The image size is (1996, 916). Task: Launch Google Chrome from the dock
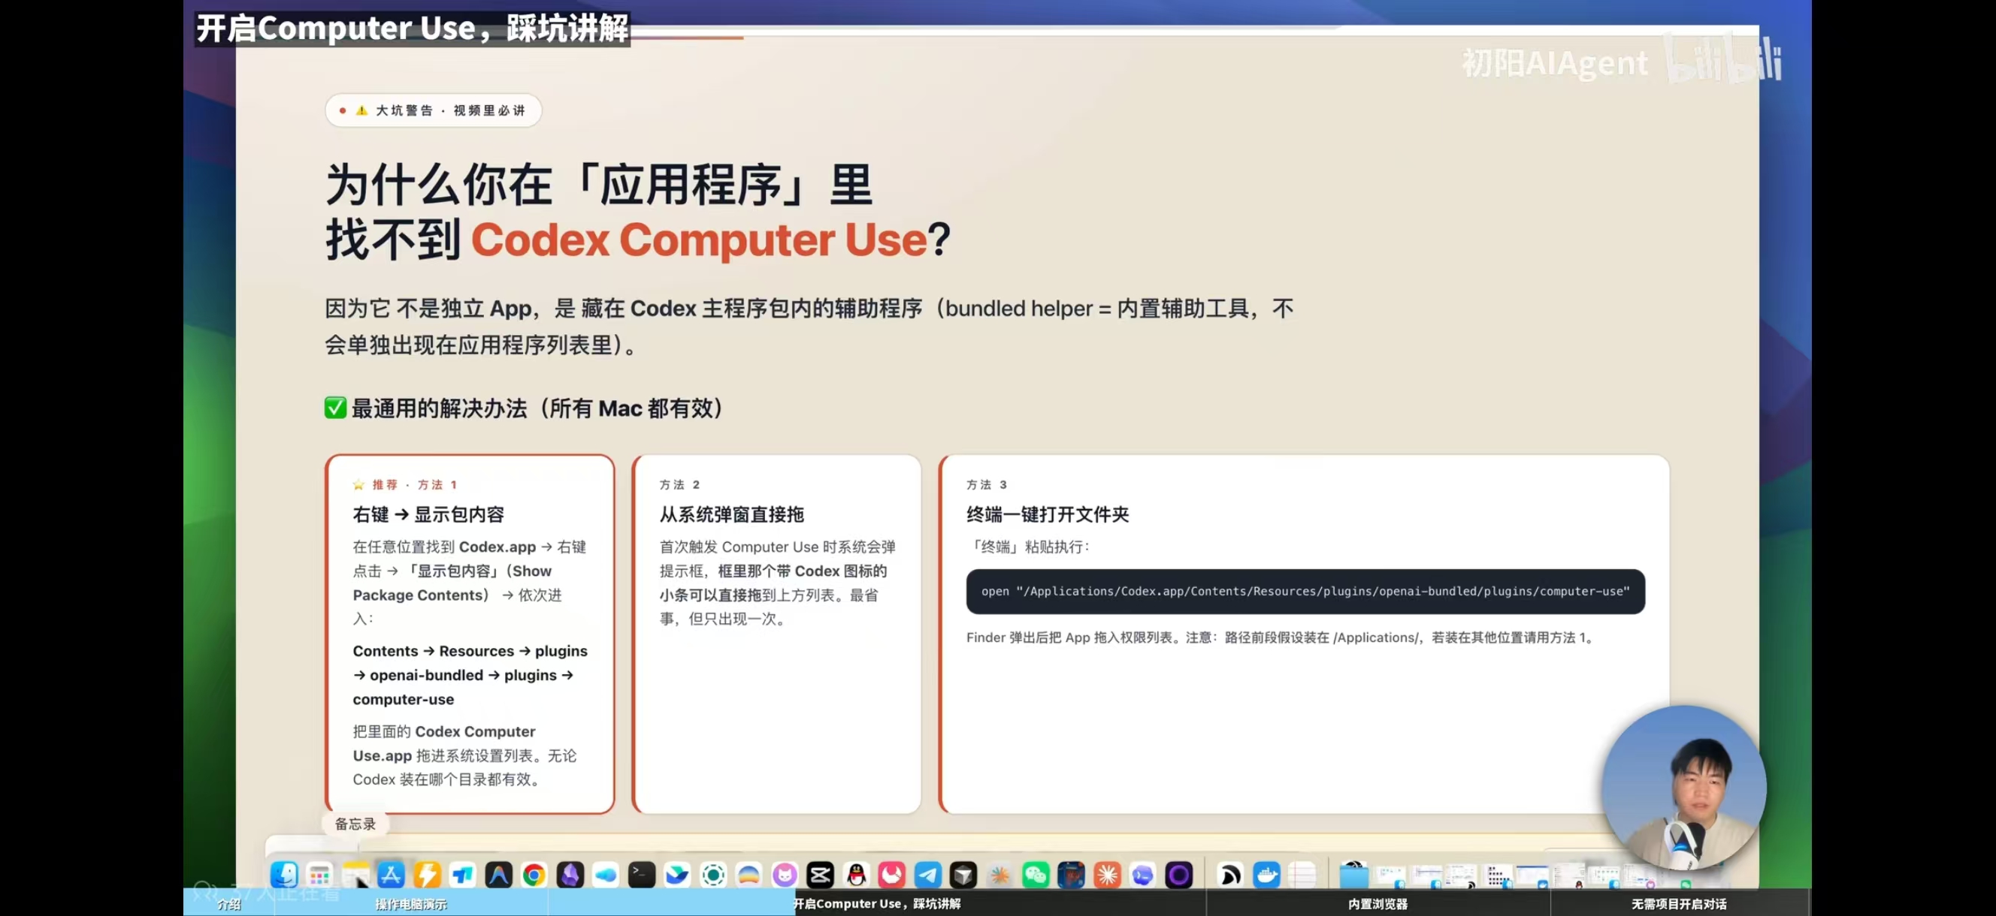pyautogui.click(x=534, y=875)
